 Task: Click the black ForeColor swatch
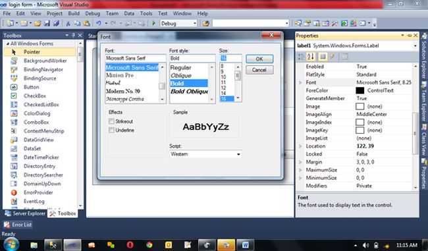tap(360, 90)
